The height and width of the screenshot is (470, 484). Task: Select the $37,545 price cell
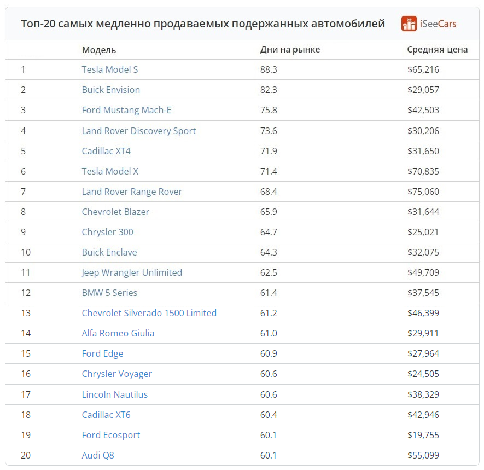423,293
